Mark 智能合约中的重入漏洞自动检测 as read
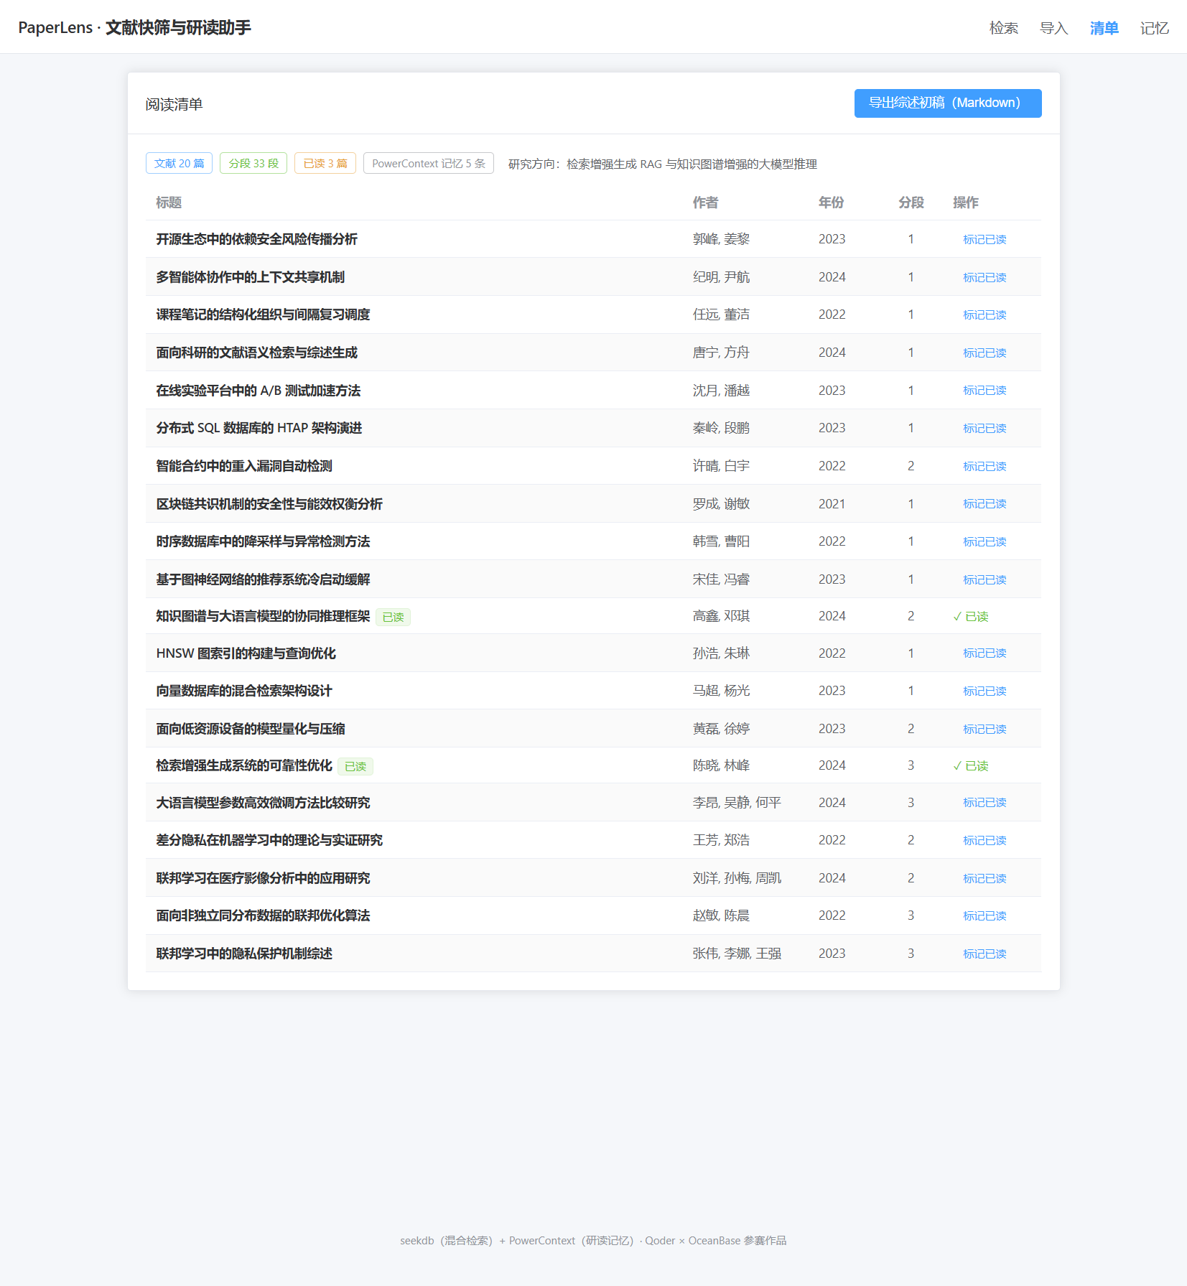This screenshot has height=1286, width=1187. (x=984, y=466)
